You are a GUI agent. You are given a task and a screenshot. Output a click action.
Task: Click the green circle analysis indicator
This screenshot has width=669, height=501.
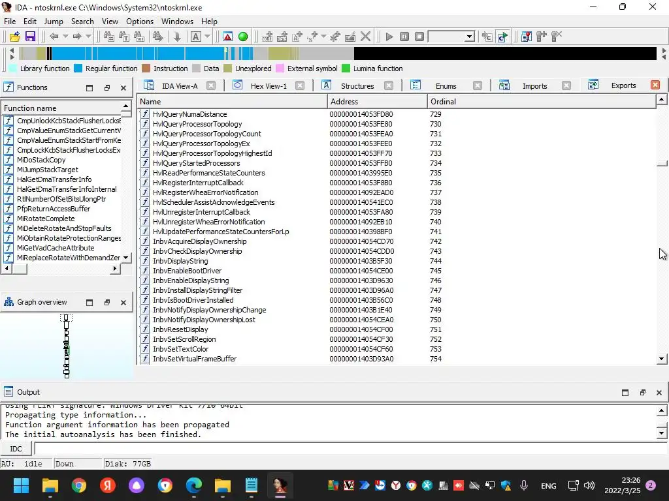[x=243, y=37]
